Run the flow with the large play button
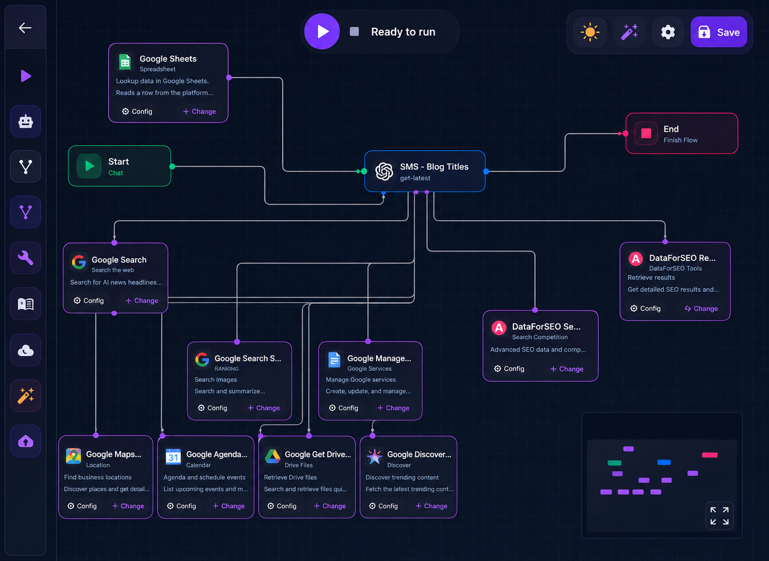 point(322,31)
